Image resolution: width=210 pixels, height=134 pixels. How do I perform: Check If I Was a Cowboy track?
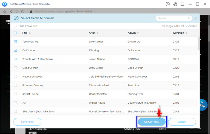click(x=16, y=85)
